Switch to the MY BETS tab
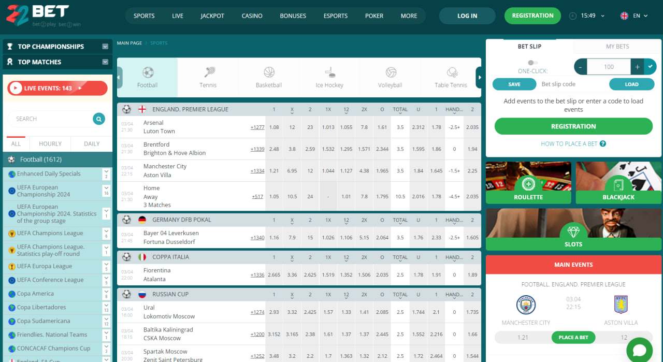Image resolution: width=663 pixels, height=362 pixels. click(617, 47)
